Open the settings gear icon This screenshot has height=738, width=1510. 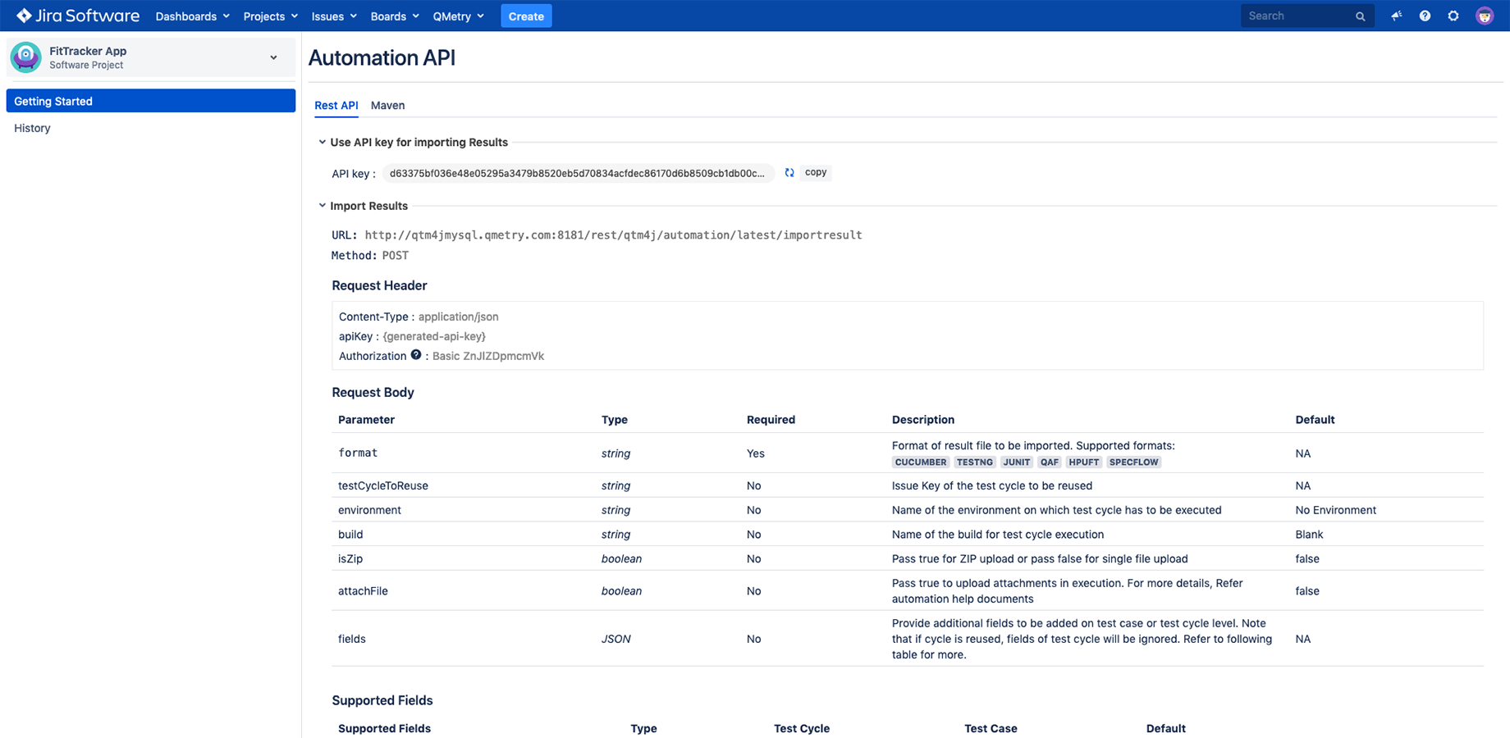[x=1453, y=16]
